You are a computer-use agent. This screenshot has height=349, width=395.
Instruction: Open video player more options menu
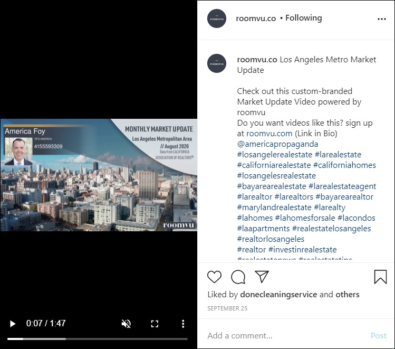point(183,324)
